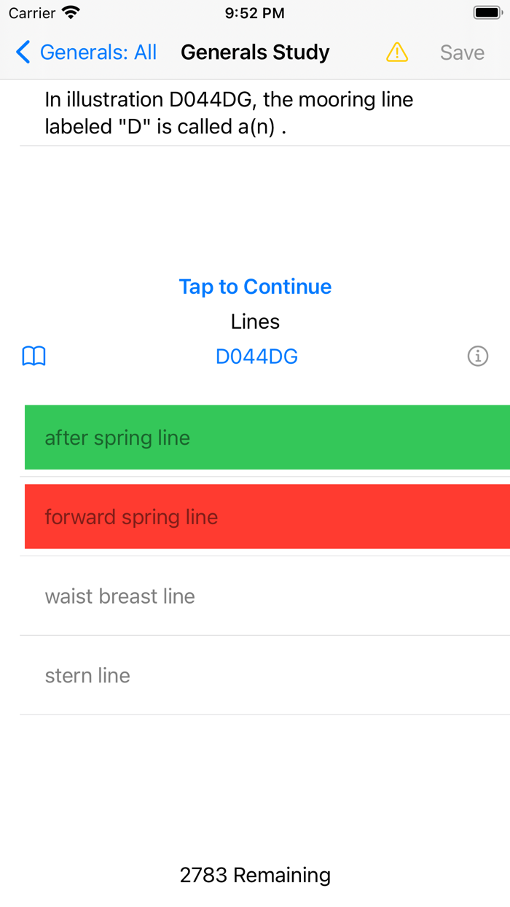Open the book reference icon
The image size is (510, 907).
point(34,357)
